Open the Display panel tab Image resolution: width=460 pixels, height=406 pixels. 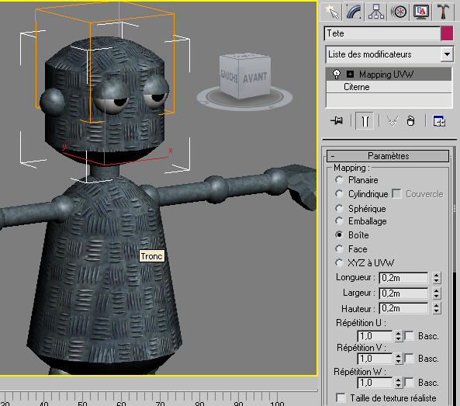421,12
